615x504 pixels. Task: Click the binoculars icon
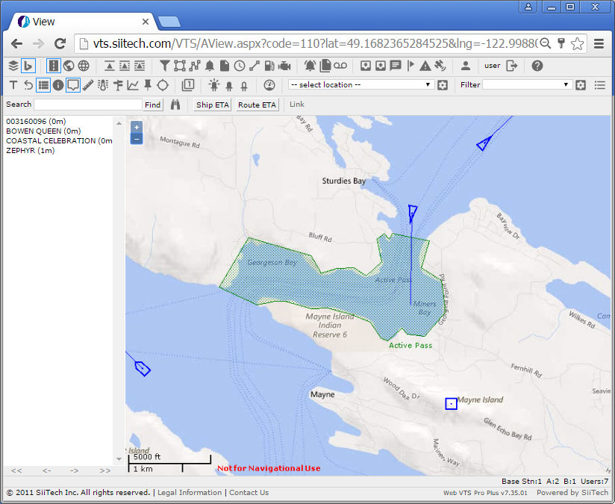coord(176,105)
